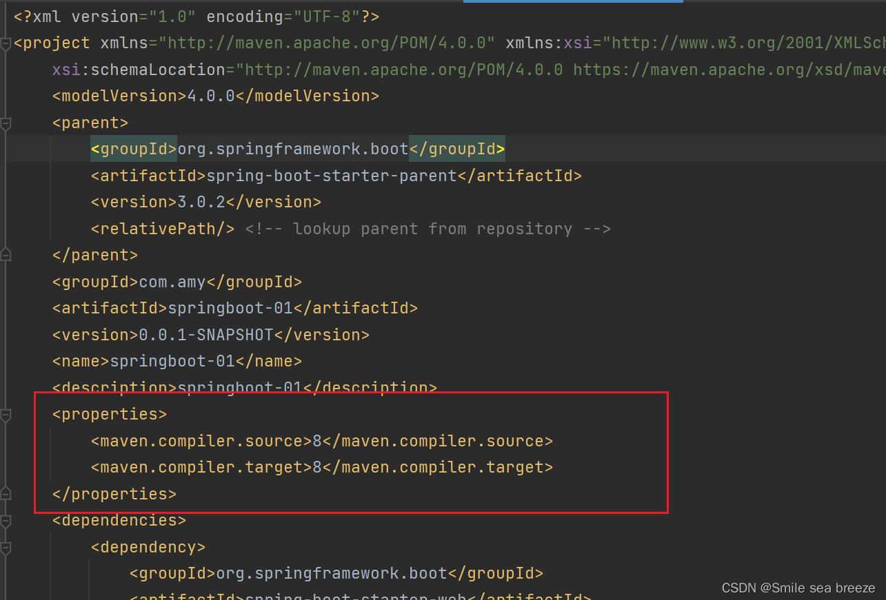Collapse the project tag fold marker
Viewport: 886px width, 600px height.
click(6, 43)
